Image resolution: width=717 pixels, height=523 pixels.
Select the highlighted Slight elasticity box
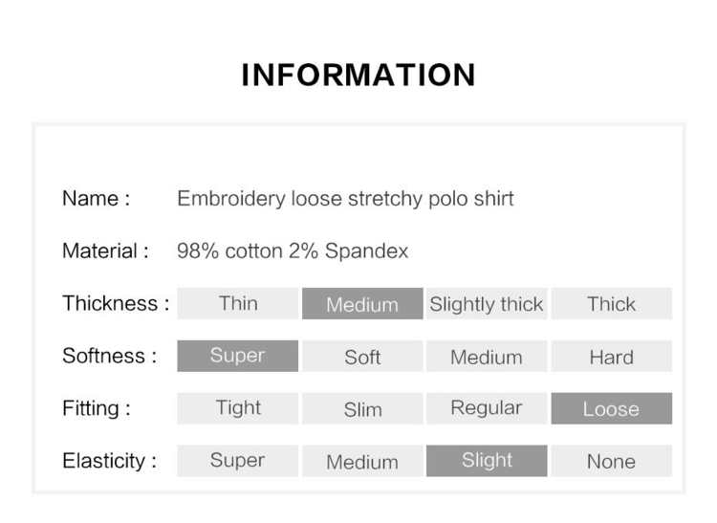click(x=487, y=461)
